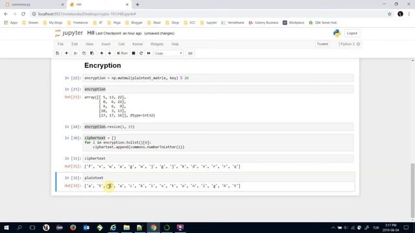Move selected cell up arrow

point(101,53)
